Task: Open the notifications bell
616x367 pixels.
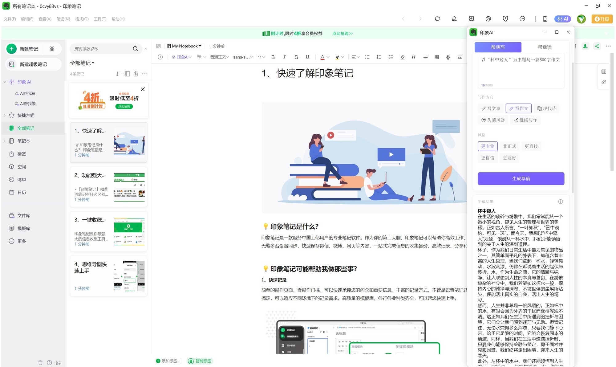Action: click(x=454, y=19)
